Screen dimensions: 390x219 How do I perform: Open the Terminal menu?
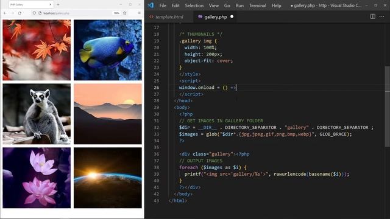pyautogui.click(x=257, y=5)
